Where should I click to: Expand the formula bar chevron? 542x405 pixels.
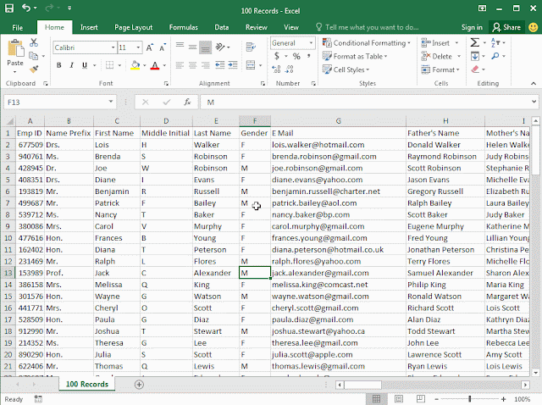click(x=534, y=102)
